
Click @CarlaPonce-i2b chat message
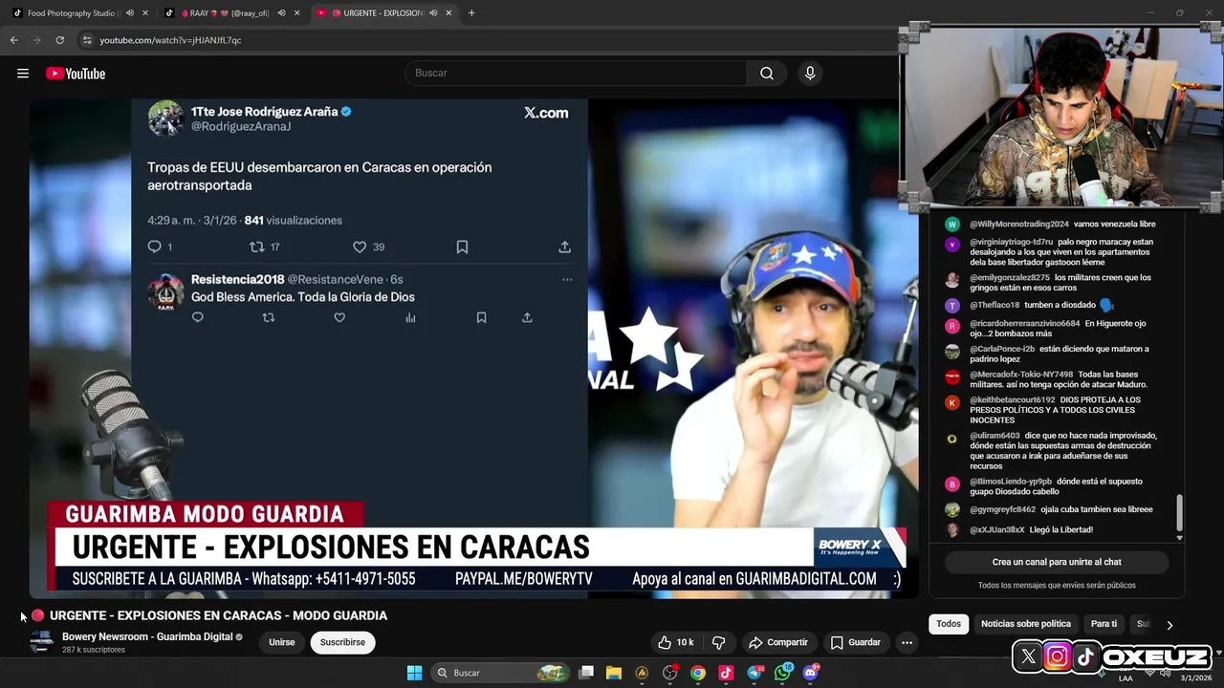tap(1060, 354)
